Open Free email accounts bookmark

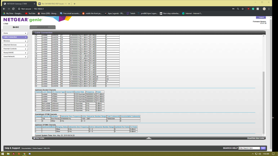70,13
